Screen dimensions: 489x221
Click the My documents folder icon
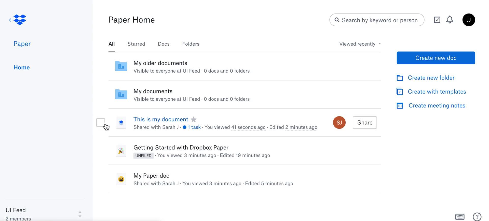click(x=121, y=94)
